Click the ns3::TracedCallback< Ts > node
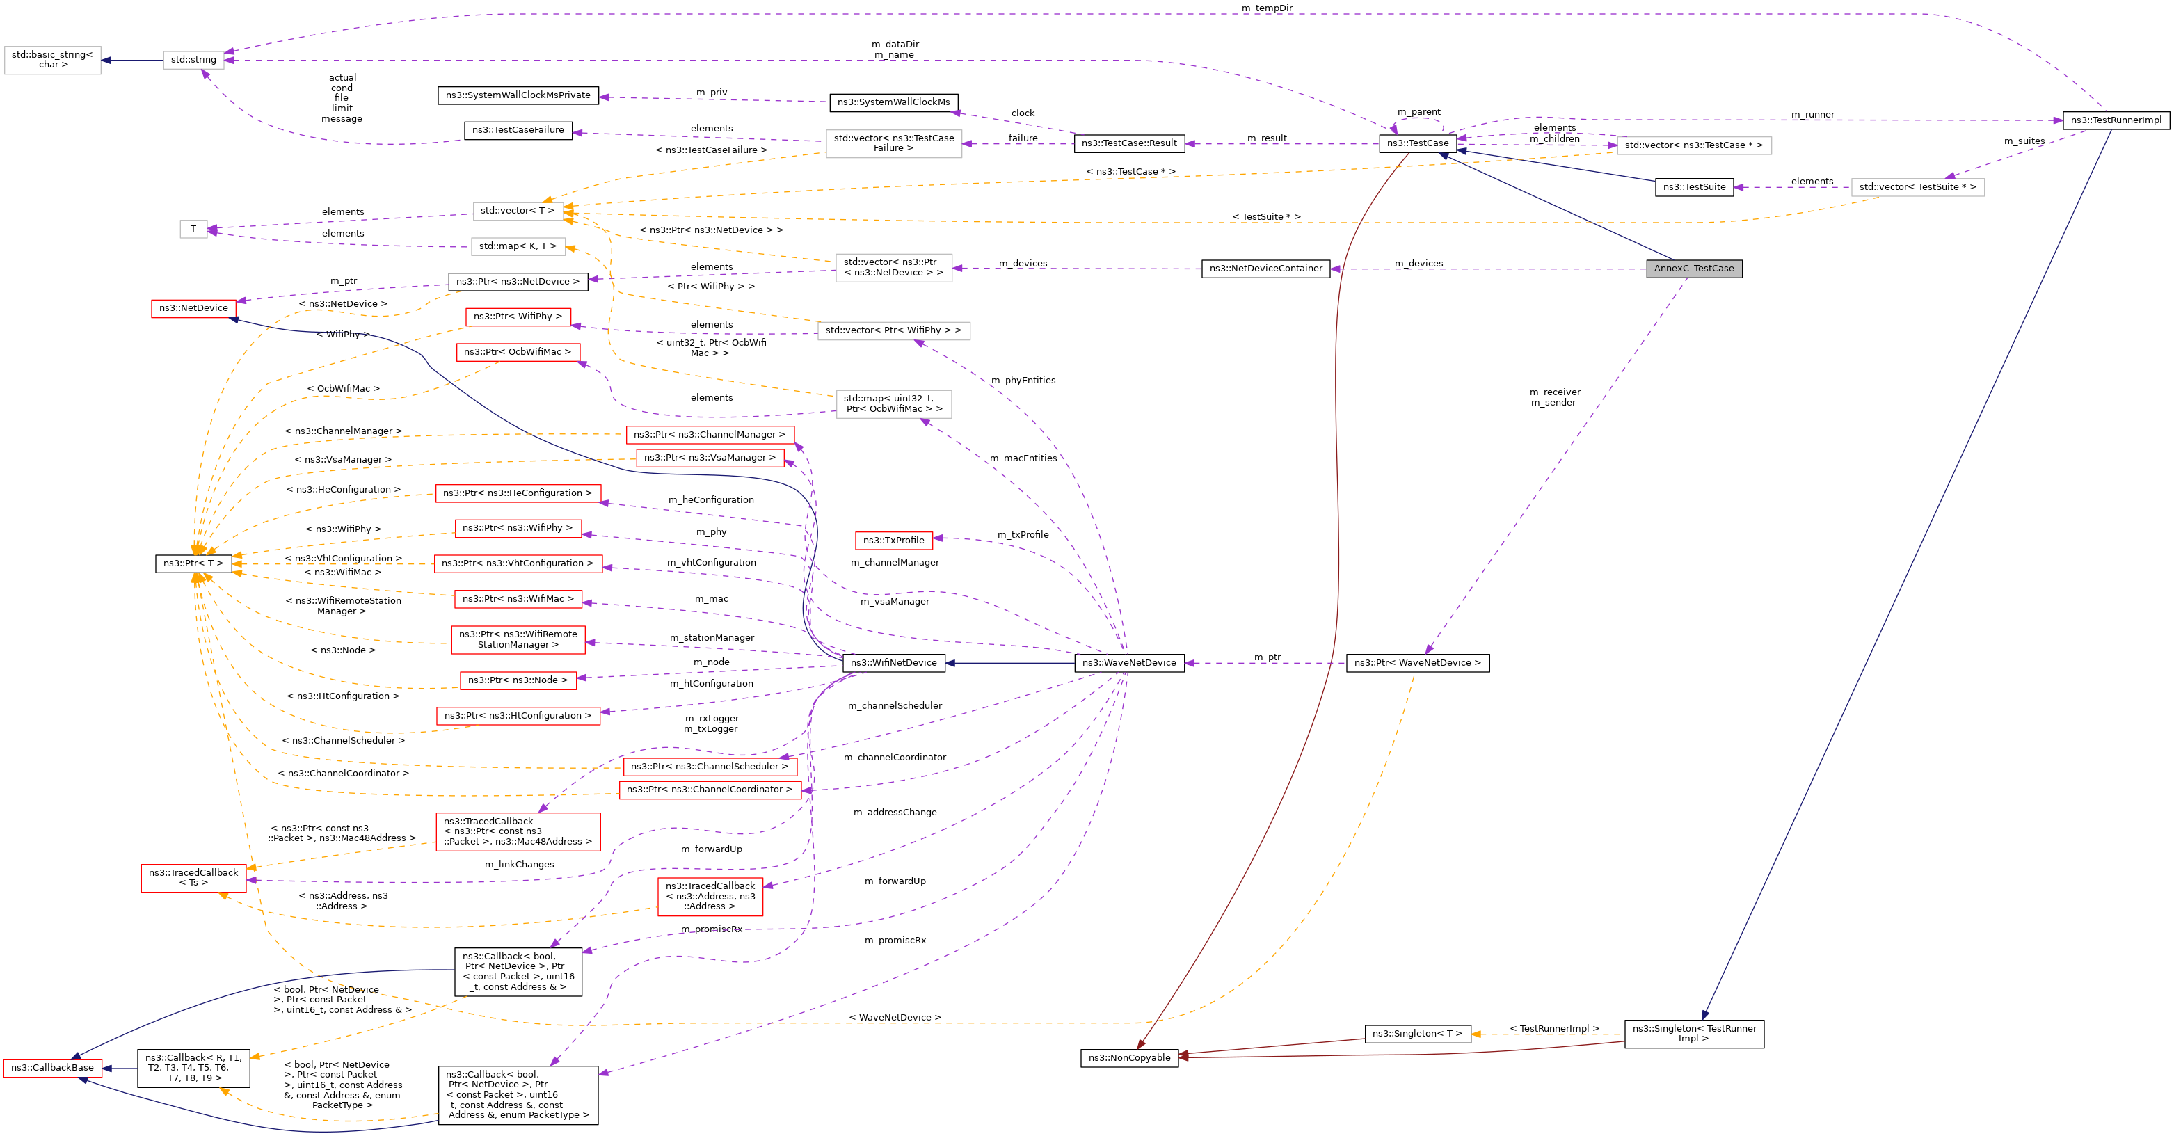This screenshot has width=2174, height=1136. [x=193, y=878]
